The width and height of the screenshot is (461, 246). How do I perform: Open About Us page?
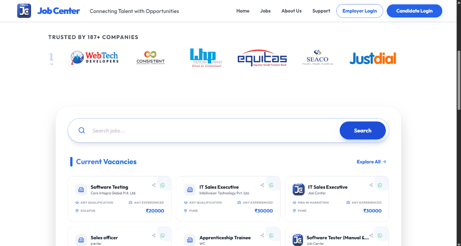click(x=291, y=11)
